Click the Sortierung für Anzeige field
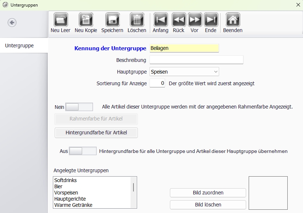303x213 pixels. [x=157, y=83]
